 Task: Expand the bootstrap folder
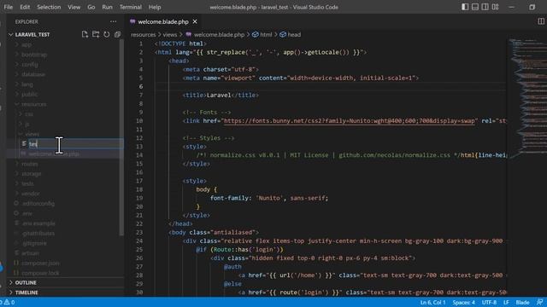34,55
